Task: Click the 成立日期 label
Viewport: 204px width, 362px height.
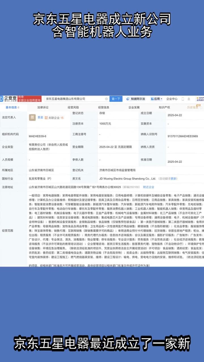Action: [146, 113]
